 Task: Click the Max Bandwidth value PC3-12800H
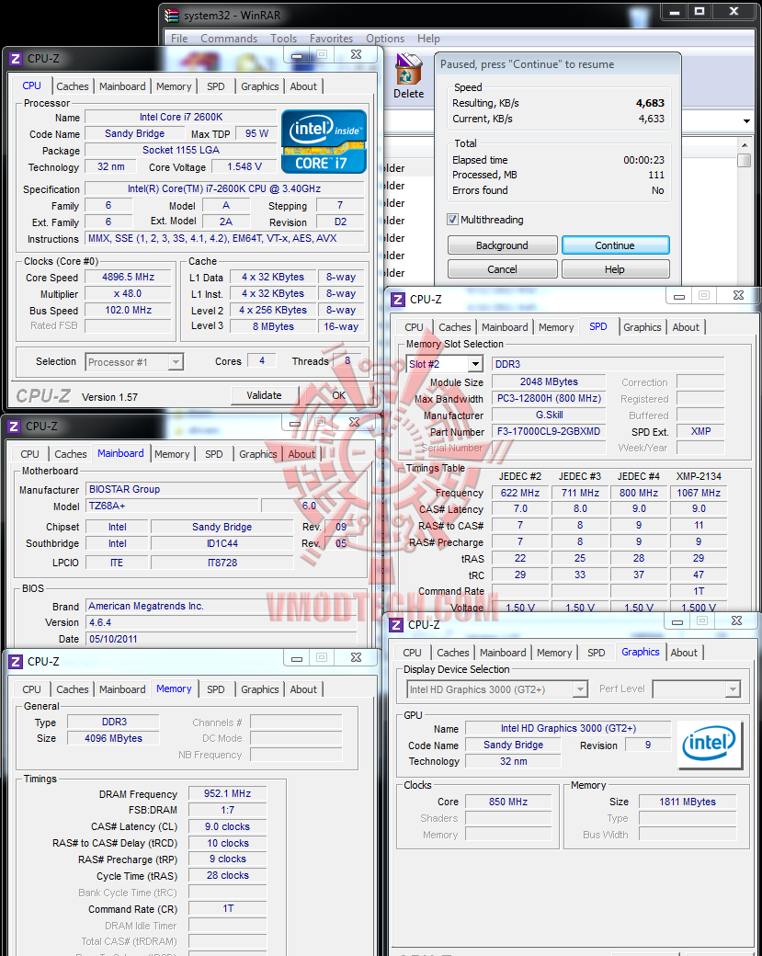549,398
